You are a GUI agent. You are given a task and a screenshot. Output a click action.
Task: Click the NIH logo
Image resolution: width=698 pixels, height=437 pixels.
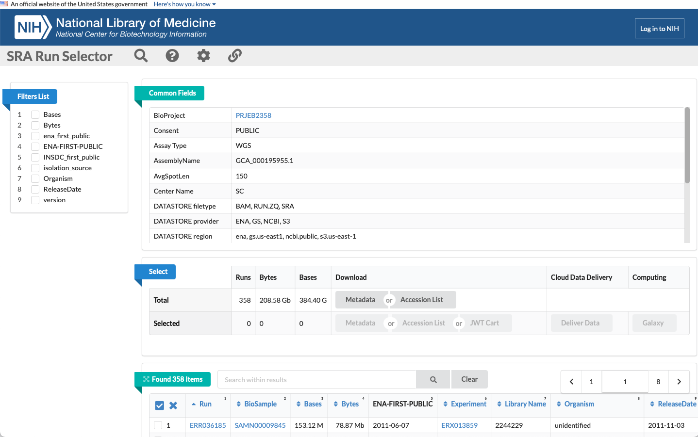pyautogui.click(x=33, y=27)
